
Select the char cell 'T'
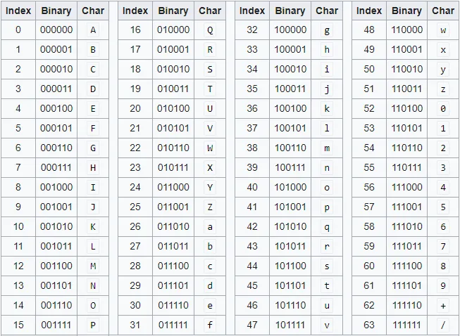point(210,89)
